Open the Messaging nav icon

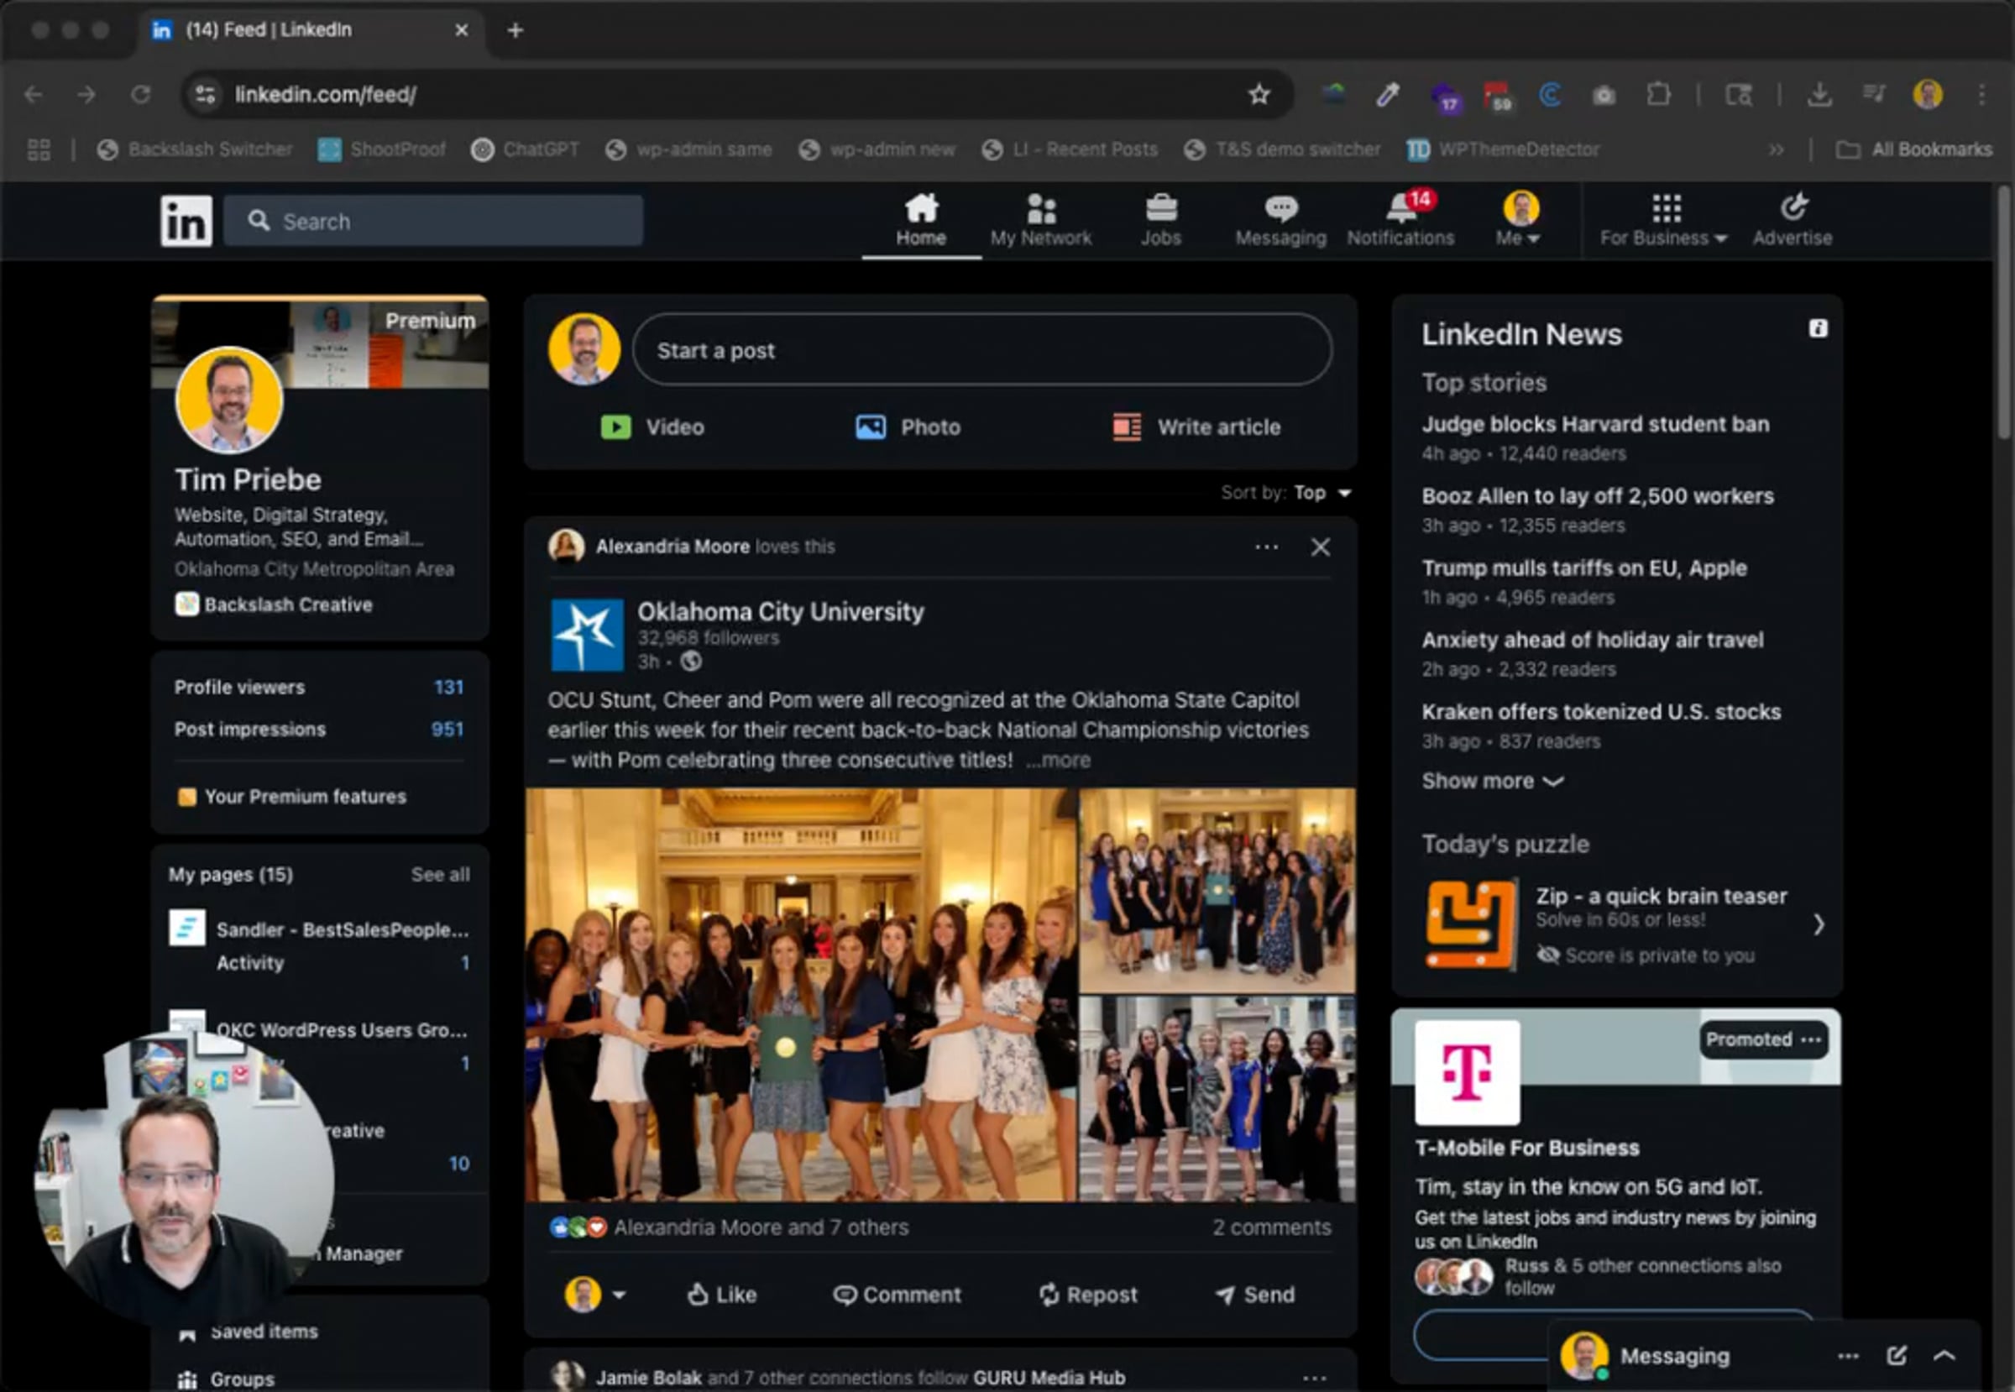point(1280,209)
